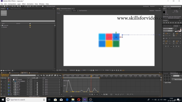Select the Pen tool

pos(20,6)
